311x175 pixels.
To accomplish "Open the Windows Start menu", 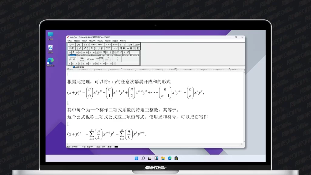I will pyautogui.click(x=136, y=158).
